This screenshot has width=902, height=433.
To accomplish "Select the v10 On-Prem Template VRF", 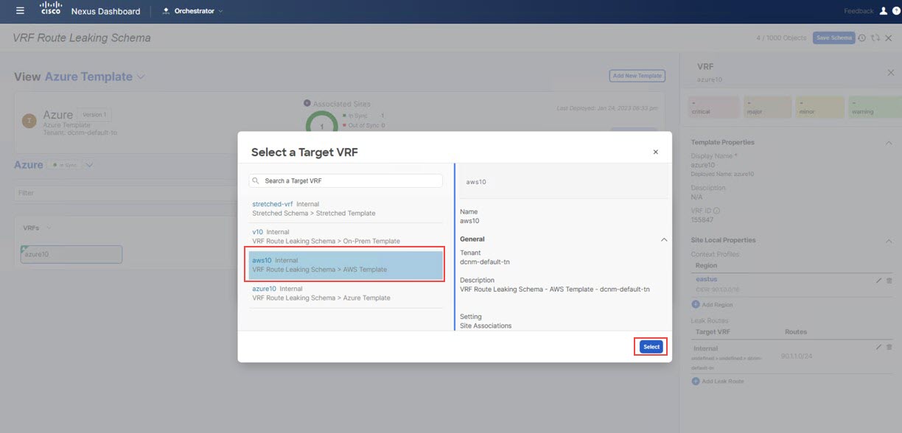I will pyautogui.click(x=346, y=236).
